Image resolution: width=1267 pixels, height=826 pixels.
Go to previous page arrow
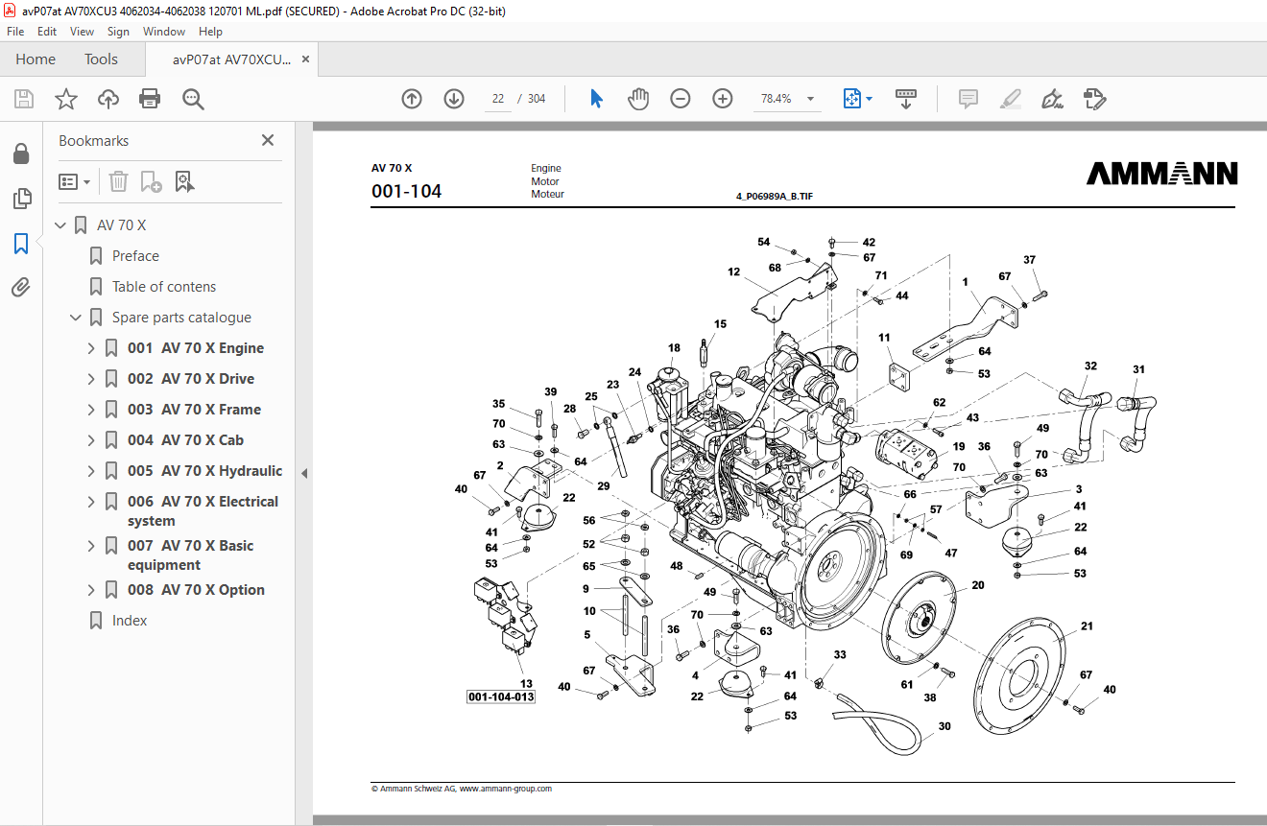(412, 99)
